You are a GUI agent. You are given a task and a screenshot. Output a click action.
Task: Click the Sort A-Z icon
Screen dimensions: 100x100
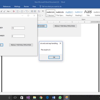tap(39, 11)
